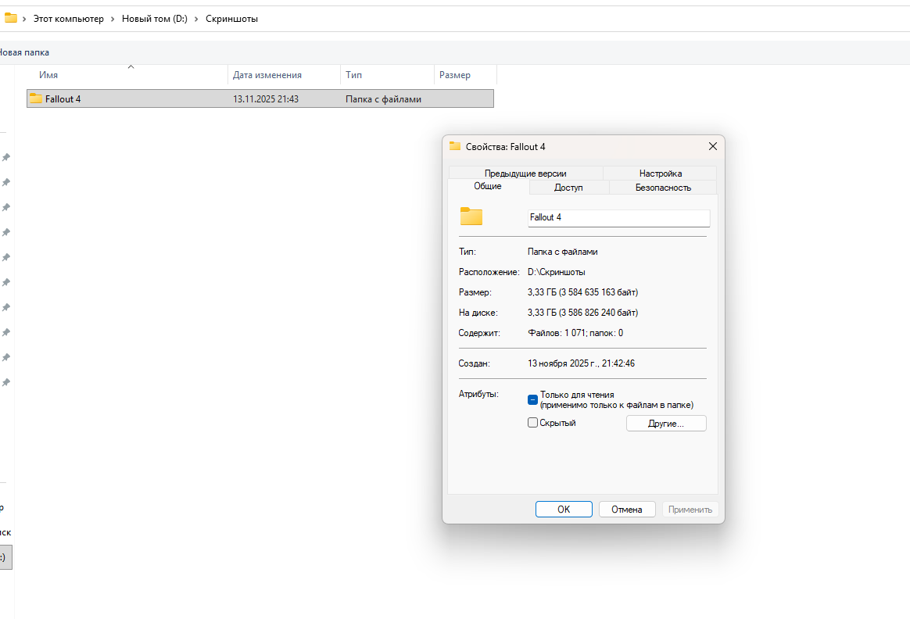The image size is (910, 619).
Task: Click the Fallout 4 folder icon in file list
Action: 36,98
